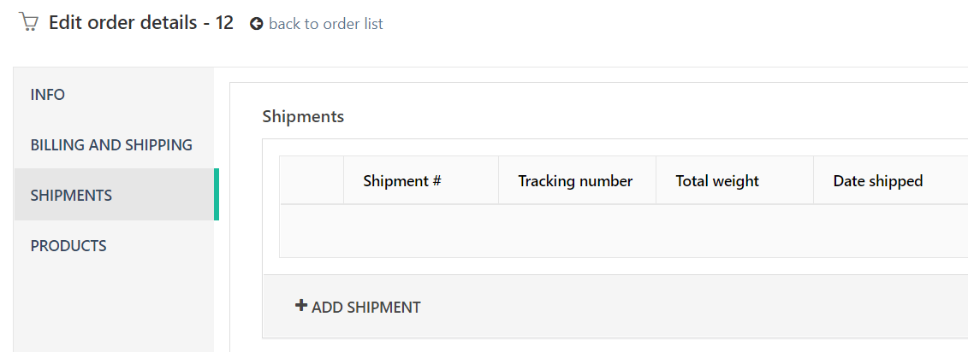Click the Tracking number column header
Viewport: 968px width, 352px height.
577,180
